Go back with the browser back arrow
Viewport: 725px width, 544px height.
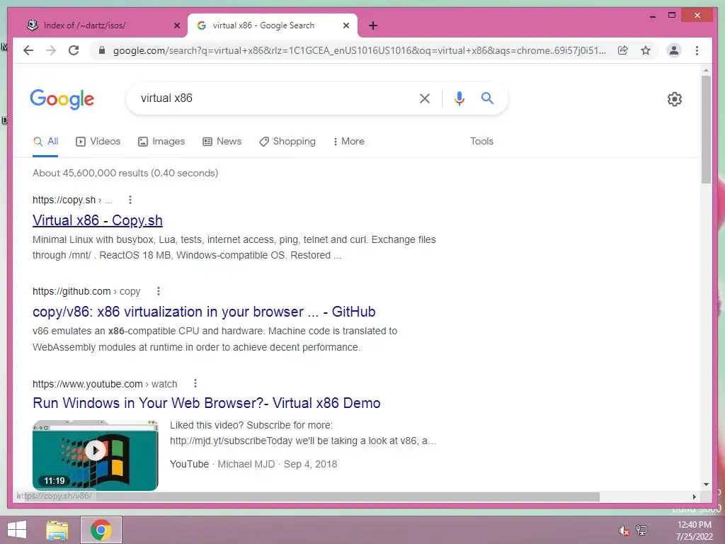pos(28,50)
